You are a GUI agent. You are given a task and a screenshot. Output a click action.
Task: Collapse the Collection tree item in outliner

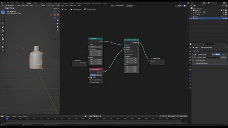(192, 10)
